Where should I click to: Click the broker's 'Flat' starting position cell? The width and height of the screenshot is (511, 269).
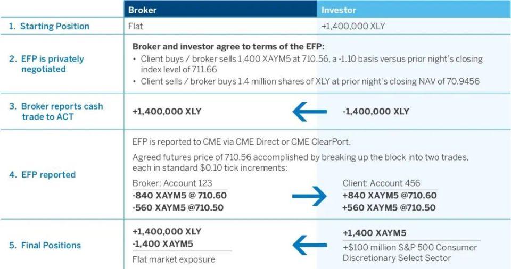pos(136,26)
